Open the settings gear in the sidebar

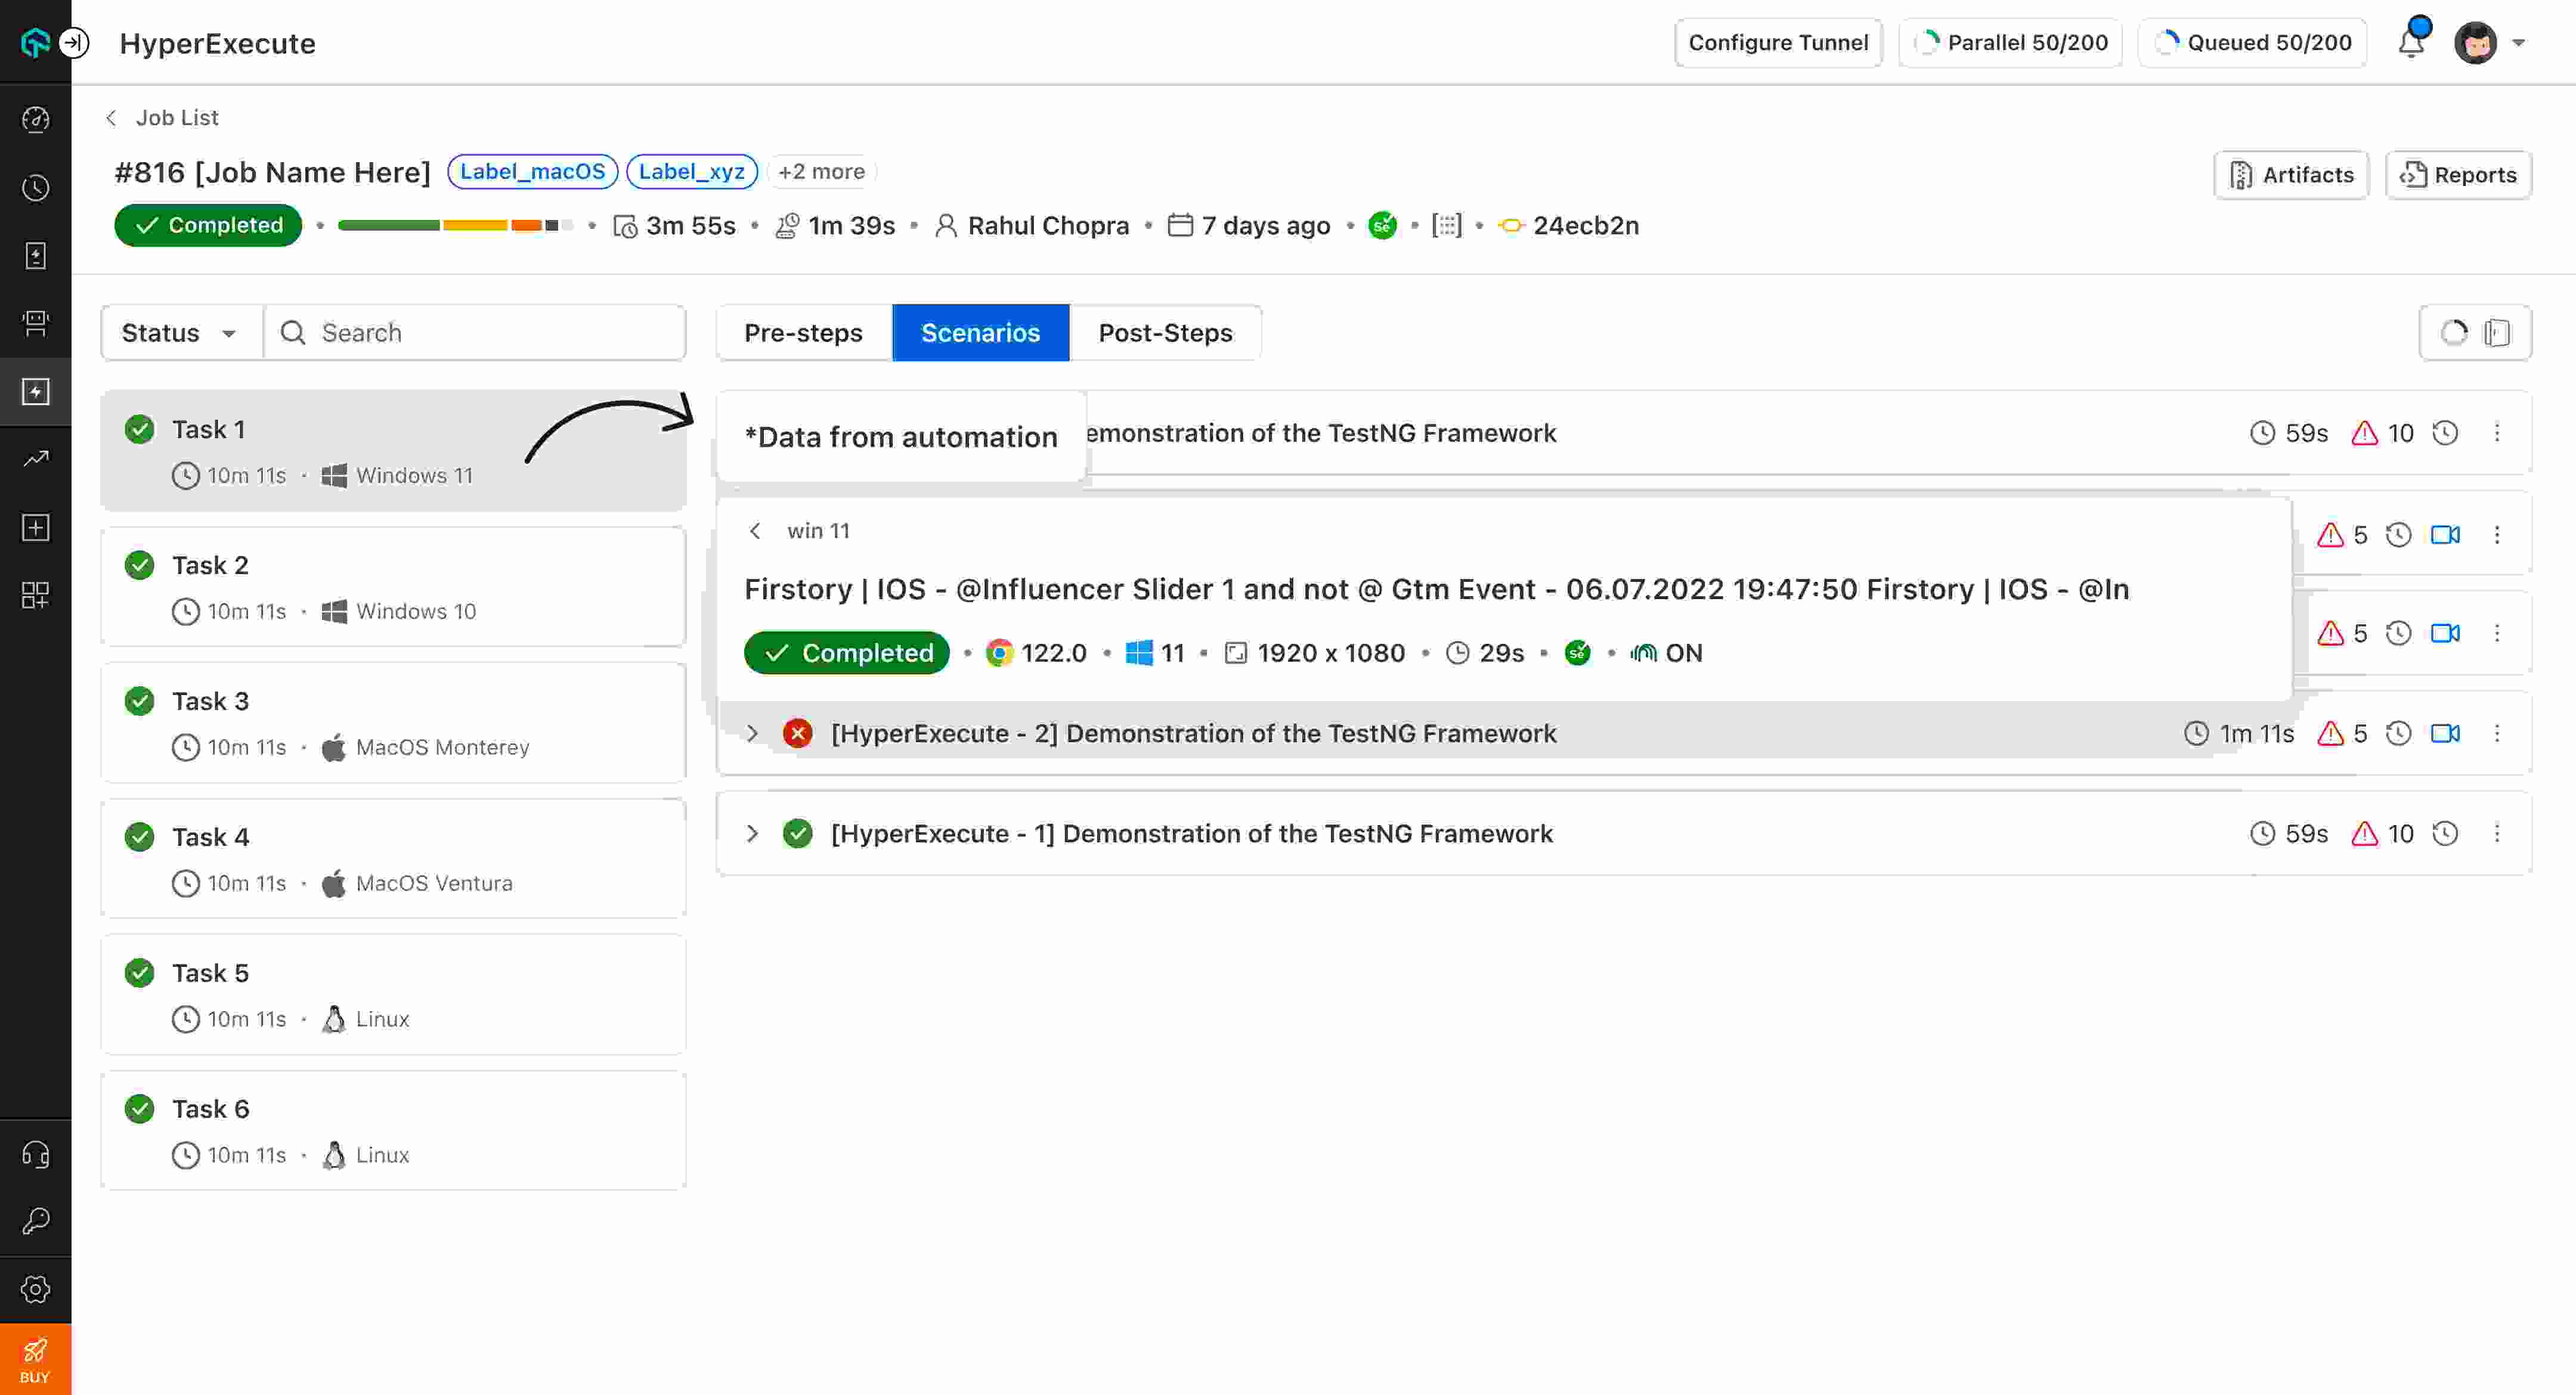pos(36,1289)
